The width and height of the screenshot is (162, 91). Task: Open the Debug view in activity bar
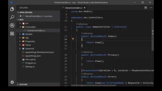click(x=12, y=25)
